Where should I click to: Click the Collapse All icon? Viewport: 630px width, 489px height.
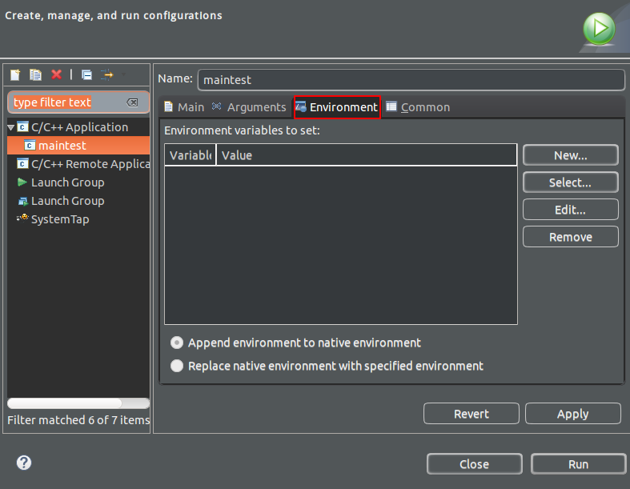tap(86, 74)
